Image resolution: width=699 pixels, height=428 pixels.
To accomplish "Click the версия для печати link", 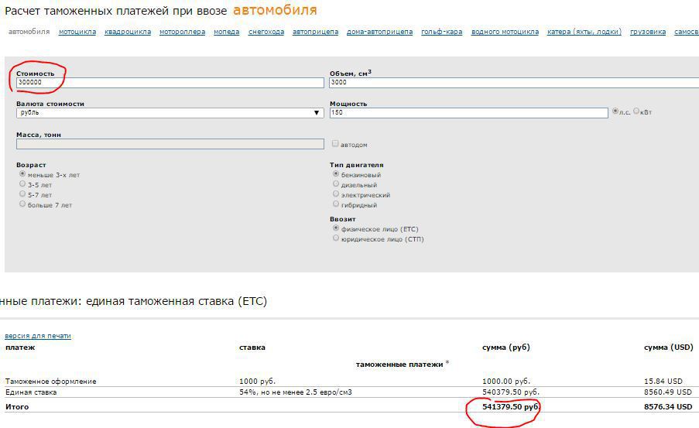I will [38, 336].
